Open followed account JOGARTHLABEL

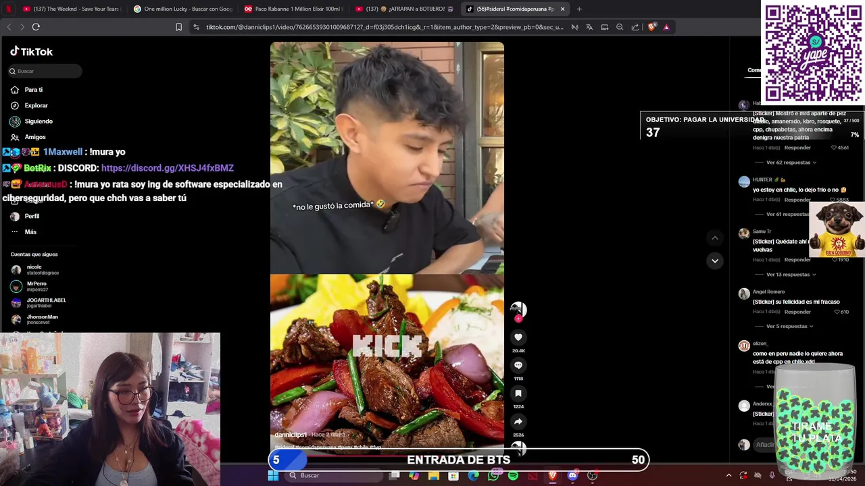[39, 302]
